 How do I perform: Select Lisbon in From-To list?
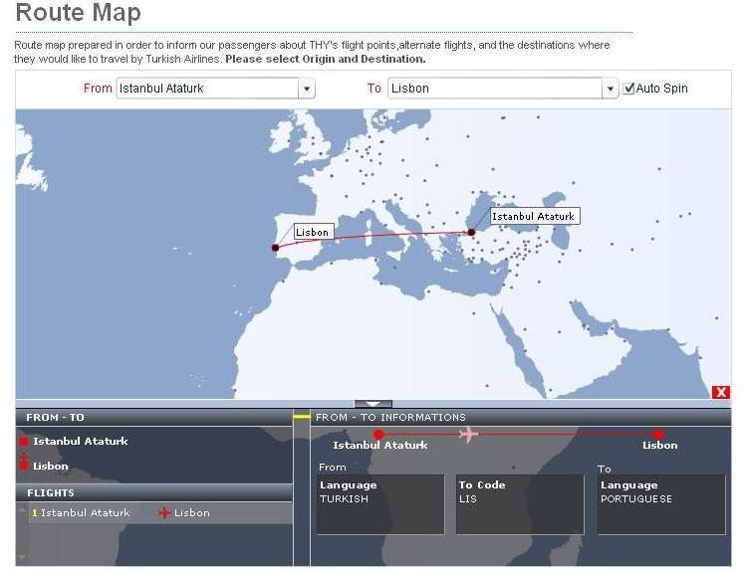point(51,467)
